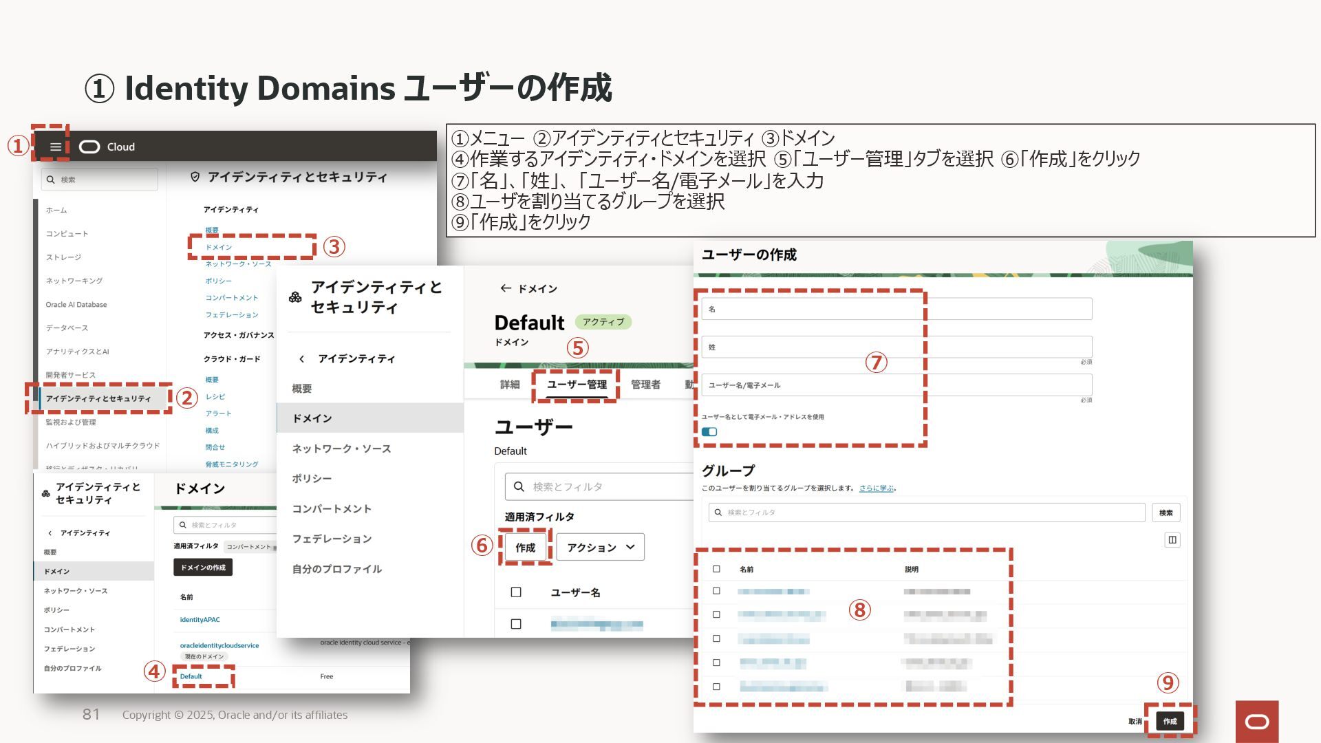The height and width of the screenshot is (743, 1321).
Task: Expand the アクション dropdown
Action: (x=600, y=547)
